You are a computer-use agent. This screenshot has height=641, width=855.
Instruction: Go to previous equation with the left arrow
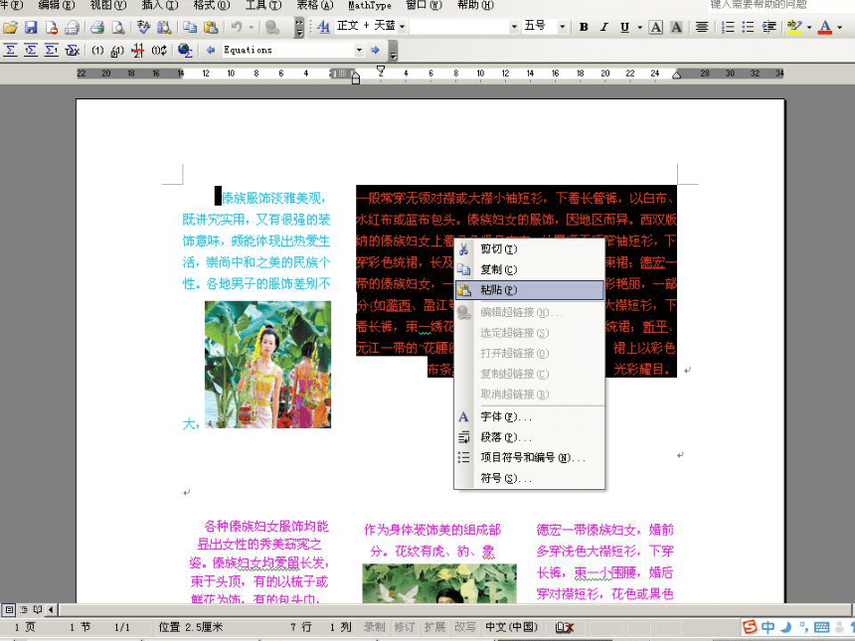(210, 50)
